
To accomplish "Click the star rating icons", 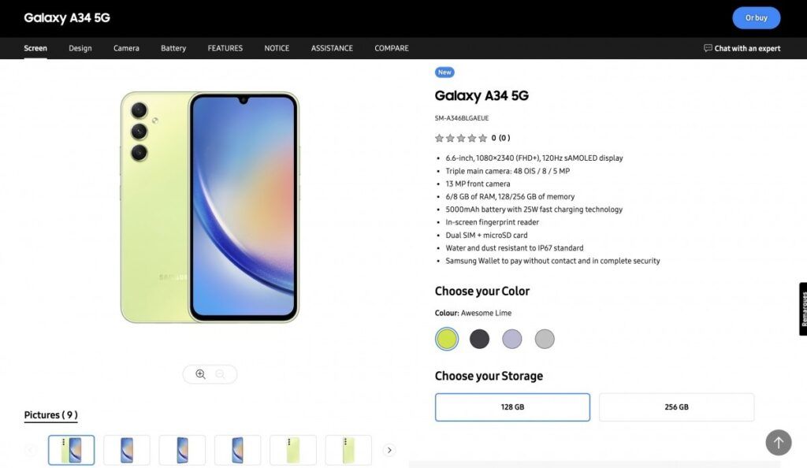I will [461, 139].
